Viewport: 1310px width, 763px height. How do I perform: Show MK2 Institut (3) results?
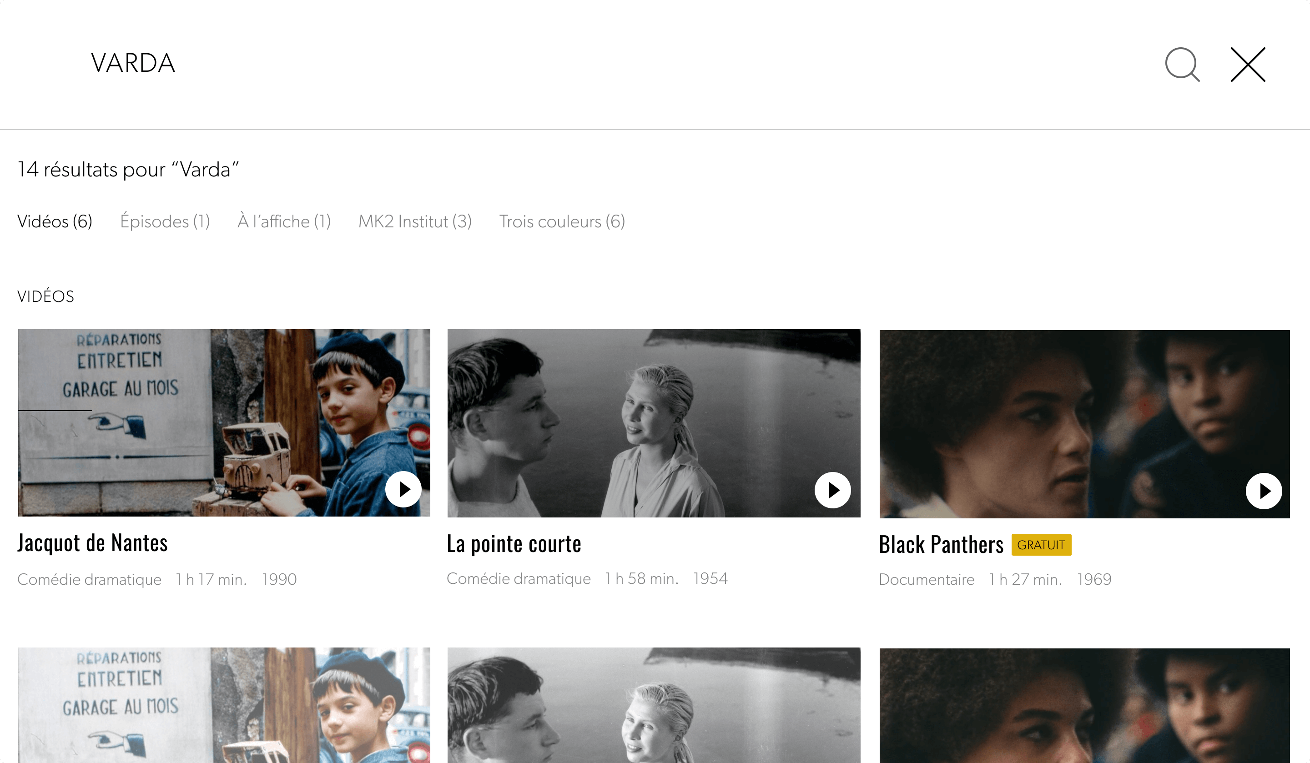415,221
